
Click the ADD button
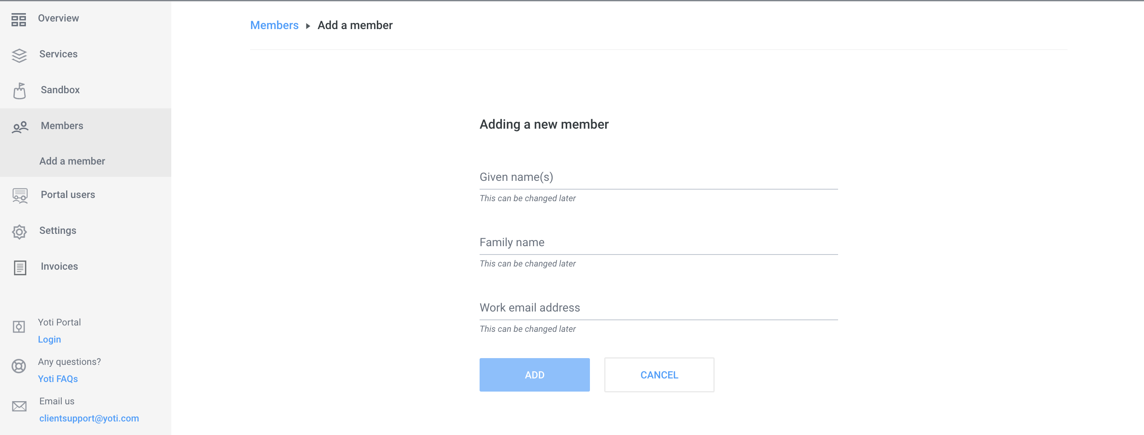535,375
